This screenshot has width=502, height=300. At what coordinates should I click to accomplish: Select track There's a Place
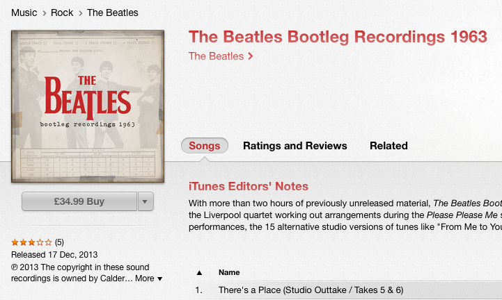click(x=311, y=290)
